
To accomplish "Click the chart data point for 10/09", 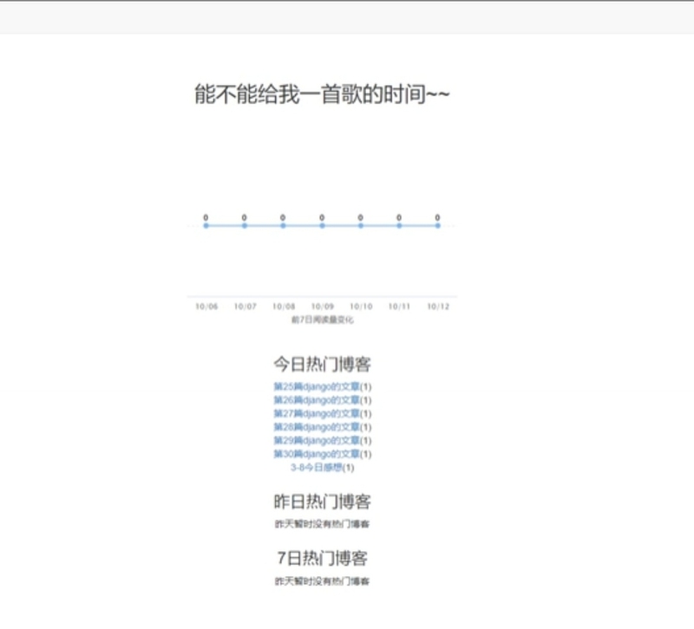I will (322, 226).
